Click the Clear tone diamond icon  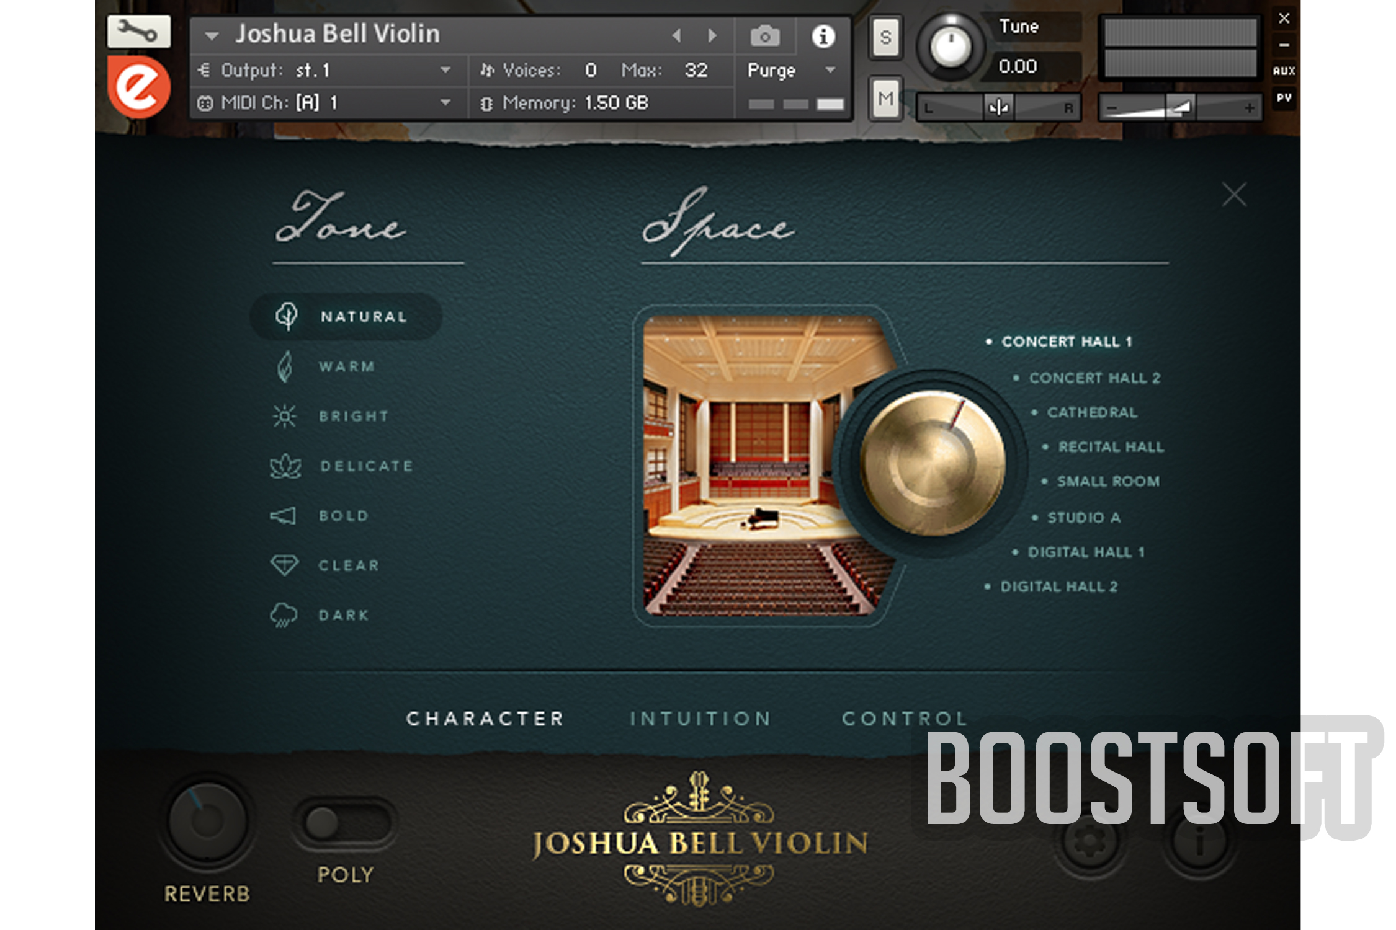pyautogui.click(x=284, y=565)
